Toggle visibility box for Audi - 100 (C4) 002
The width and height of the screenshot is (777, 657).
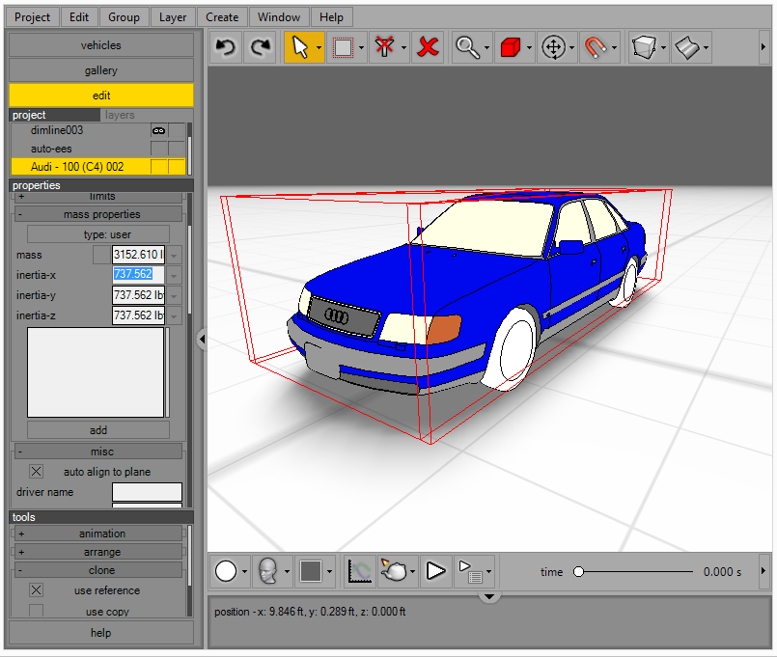point(158,167)
